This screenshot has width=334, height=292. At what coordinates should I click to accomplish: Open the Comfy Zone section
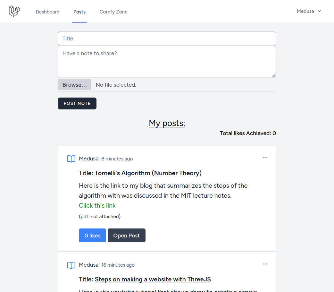point(113,12)
